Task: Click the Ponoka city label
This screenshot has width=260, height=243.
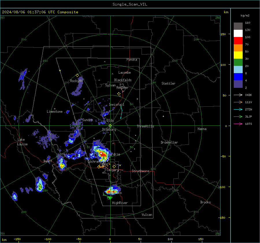Action: 132,60
